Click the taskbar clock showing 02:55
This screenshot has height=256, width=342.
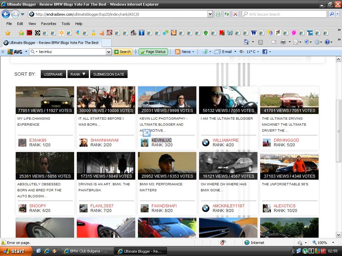click(x=333, y=251)
